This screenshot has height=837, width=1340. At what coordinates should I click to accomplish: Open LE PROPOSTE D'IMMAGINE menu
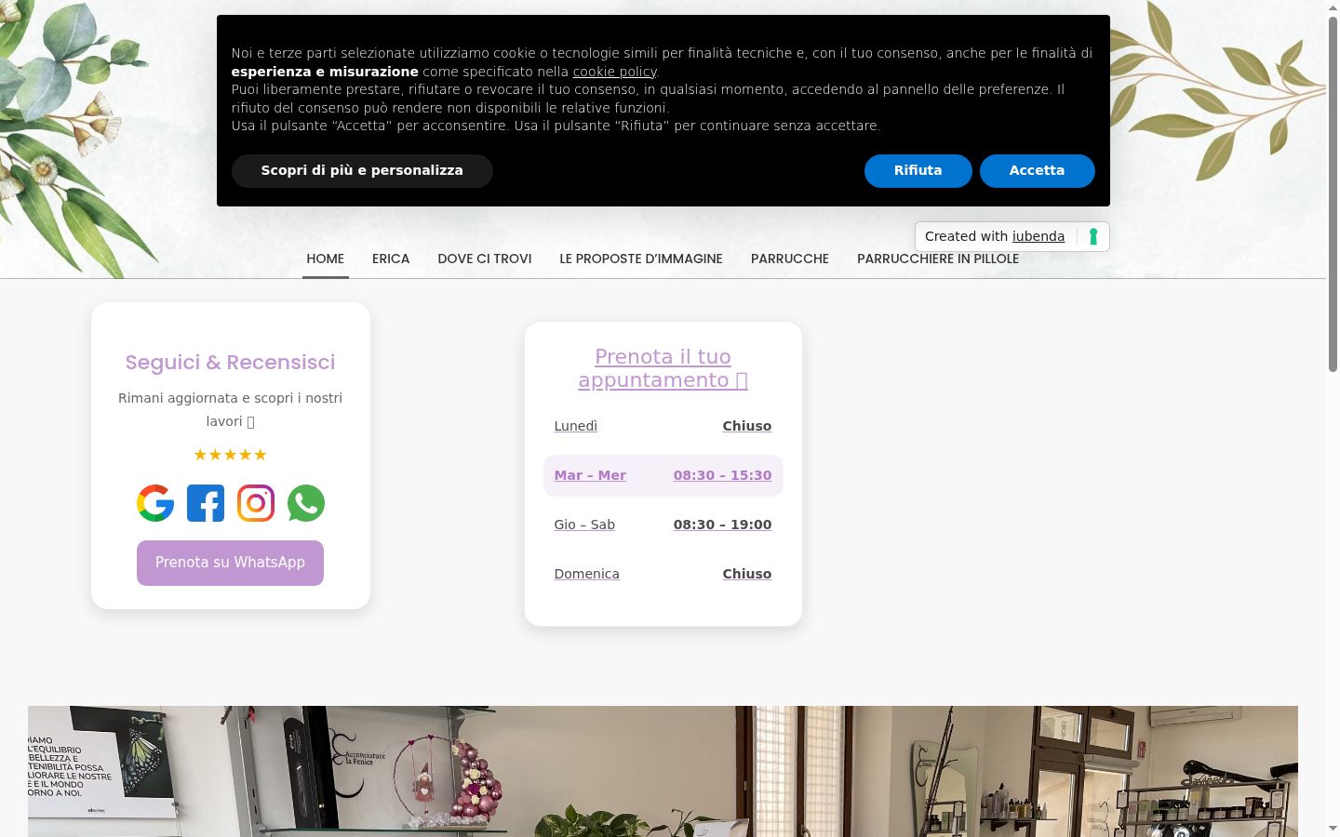641,259
